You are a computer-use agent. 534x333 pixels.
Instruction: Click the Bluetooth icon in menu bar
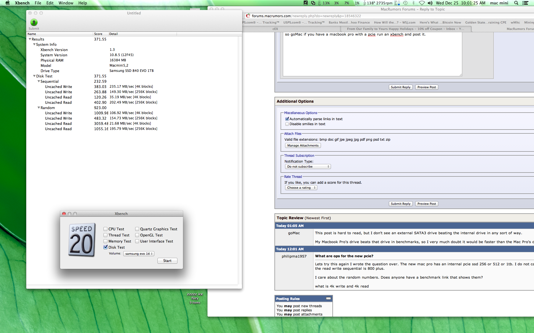pyautogui.click(x=413, y=3)
